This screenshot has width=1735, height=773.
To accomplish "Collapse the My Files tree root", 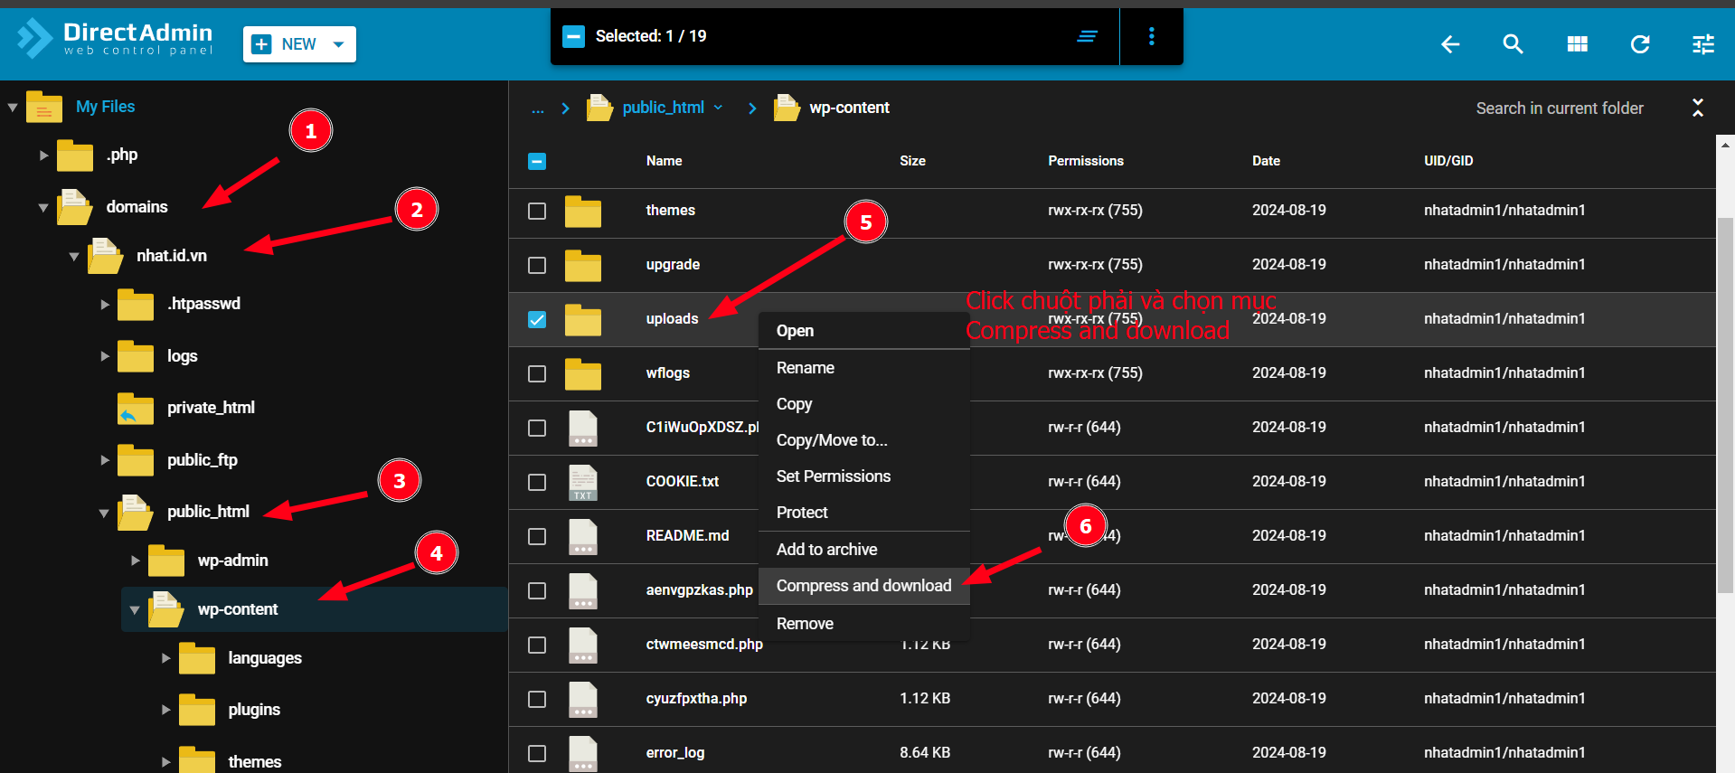I will tap(13, 108).
